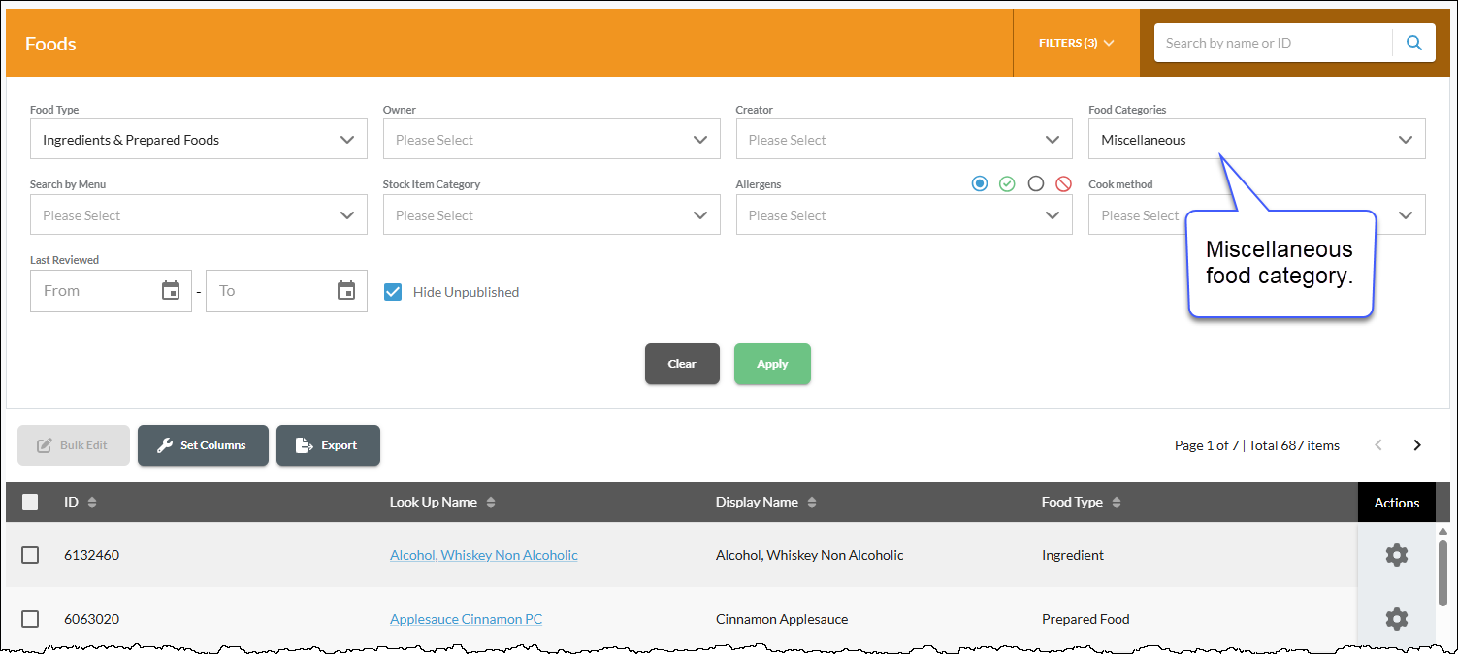1458x654 pixels.
Task: Uncheck the Hide Unpublished checkbox
Action: click(393, 292)
